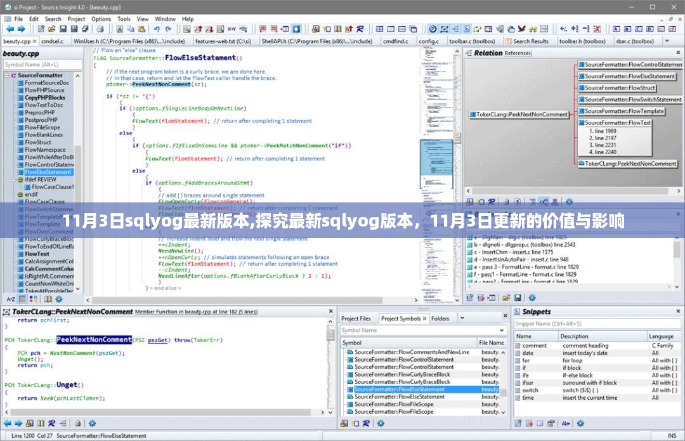Switch to the Search Results tab

526,41
